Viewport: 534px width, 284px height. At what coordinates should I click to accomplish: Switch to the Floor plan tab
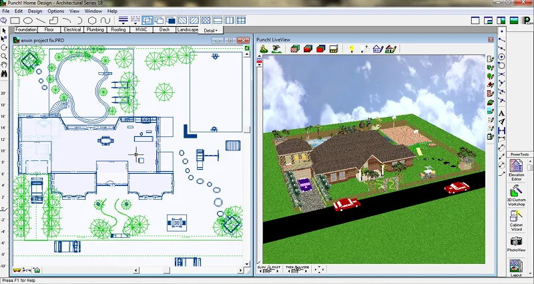(49, 29)
